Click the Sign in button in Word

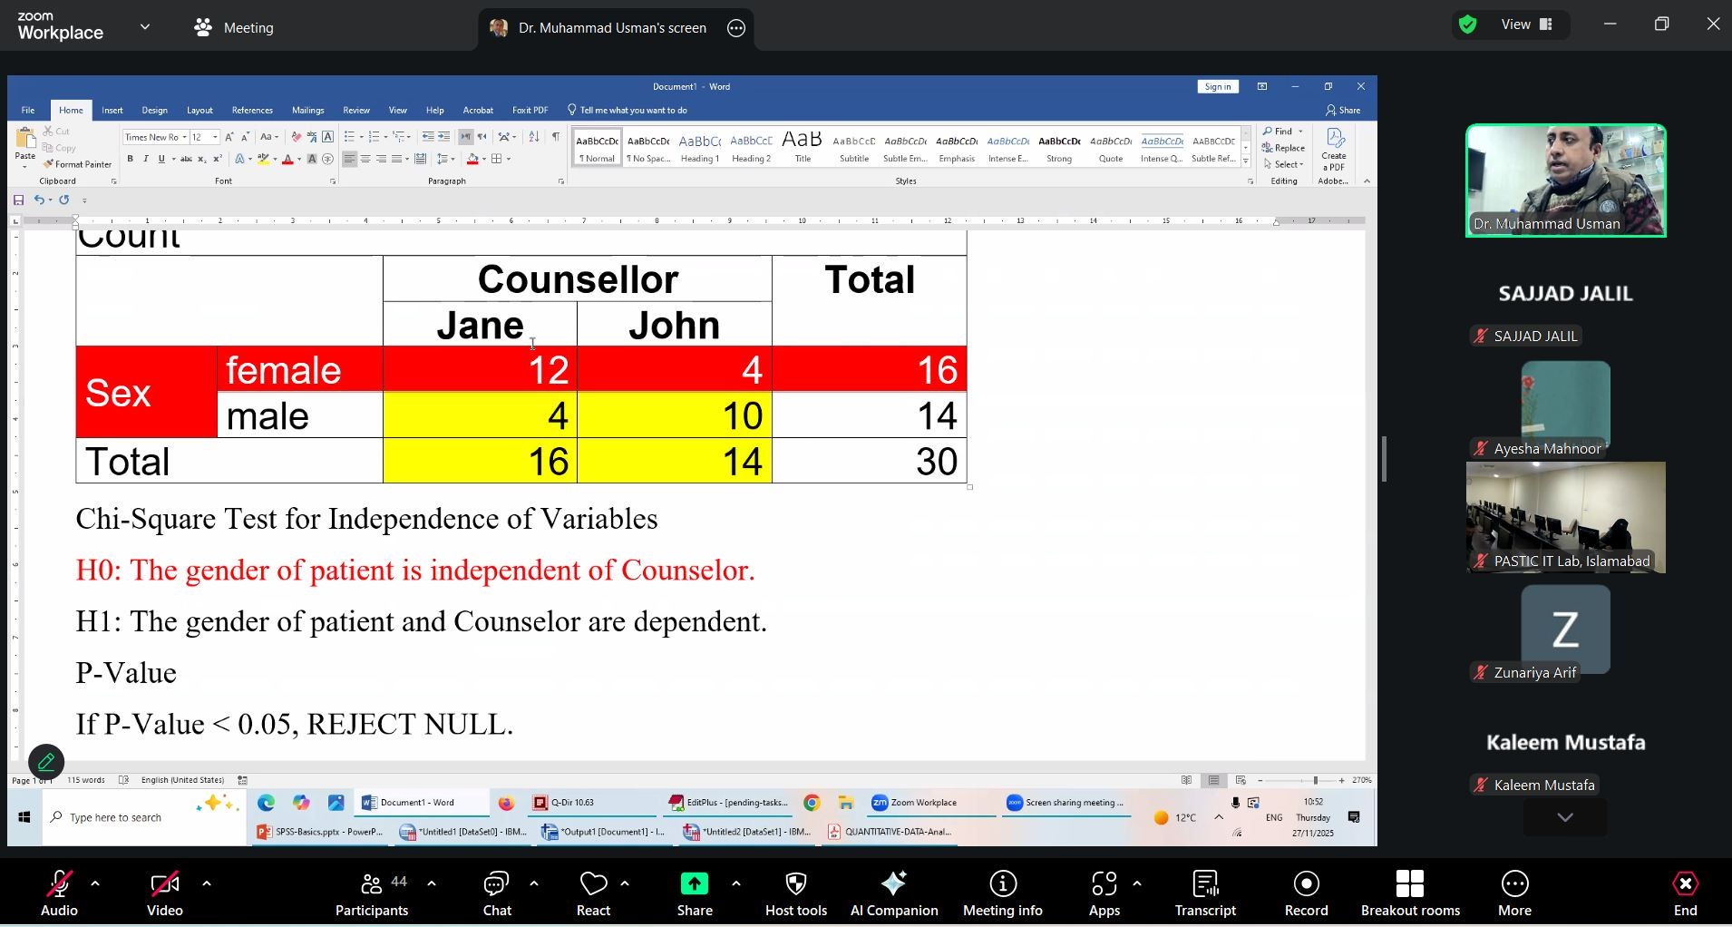click(x=1217, y=86)
